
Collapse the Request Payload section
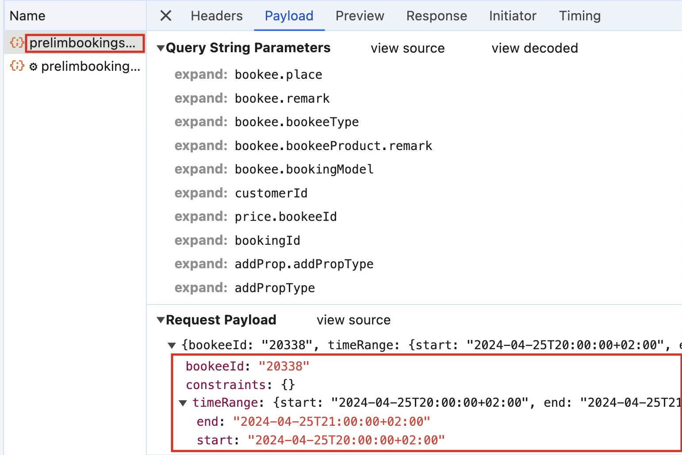click(x=161, y=320)
